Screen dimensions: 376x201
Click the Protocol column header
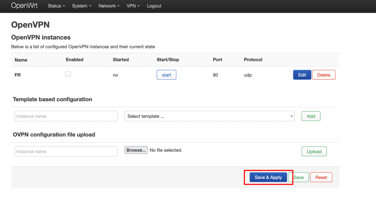coord(253,60)
